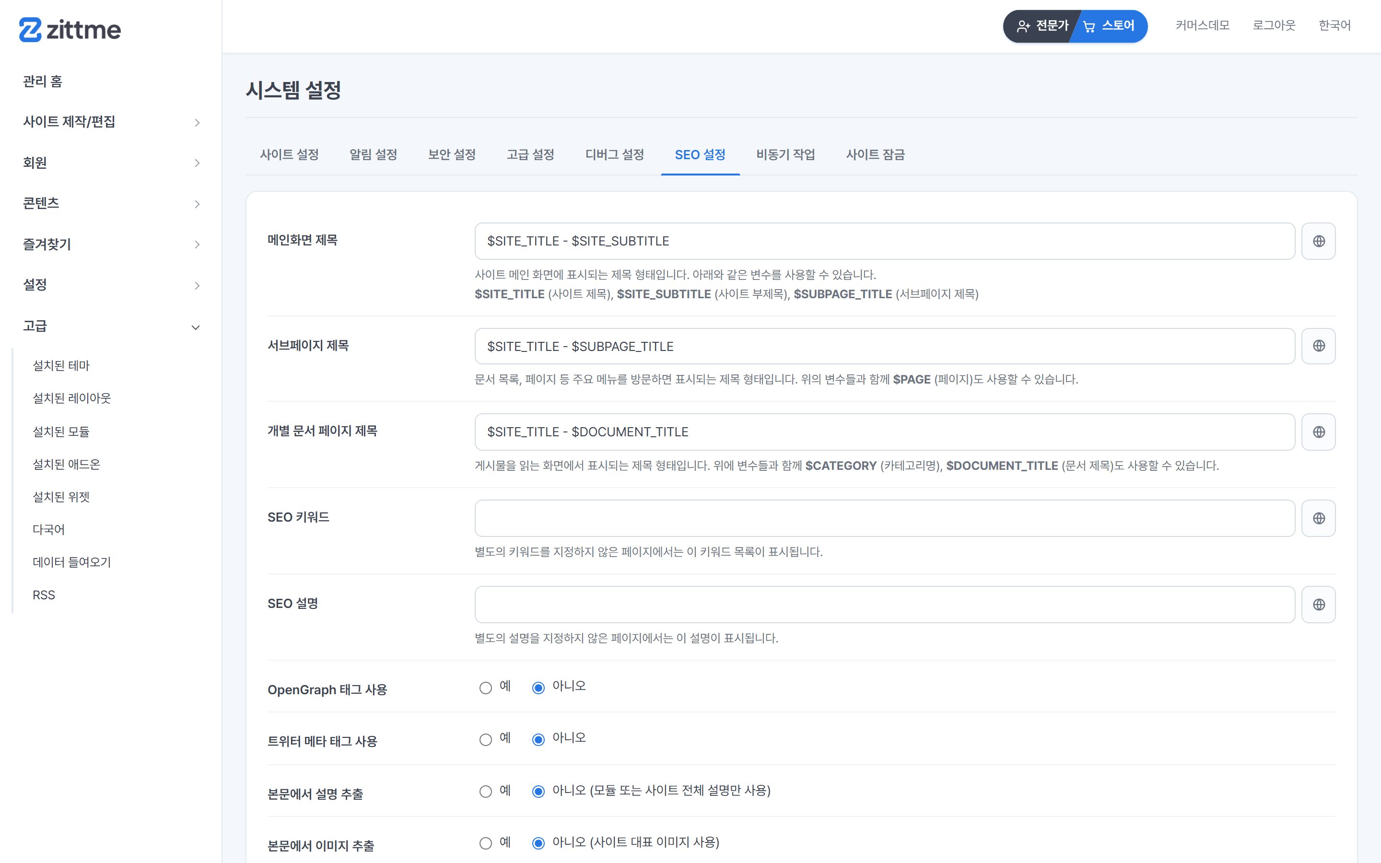1381x863 pixels.
Task: Open 설치된 레이아웃 submenu item
Action: point(72,398)
